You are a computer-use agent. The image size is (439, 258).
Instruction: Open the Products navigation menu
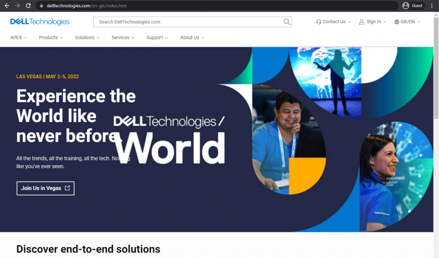click(51, 38)
